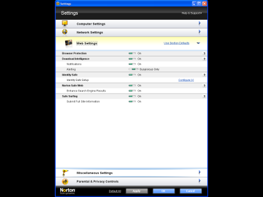Select Miscellaneous Settings section label
The width and height of the screenshot is (263, 197).
pyautogui.click(x=94, y=173)
